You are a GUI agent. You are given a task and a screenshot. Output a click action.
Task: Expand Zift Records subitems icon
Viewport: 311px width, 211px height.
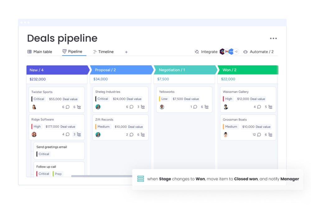(143, 134)
